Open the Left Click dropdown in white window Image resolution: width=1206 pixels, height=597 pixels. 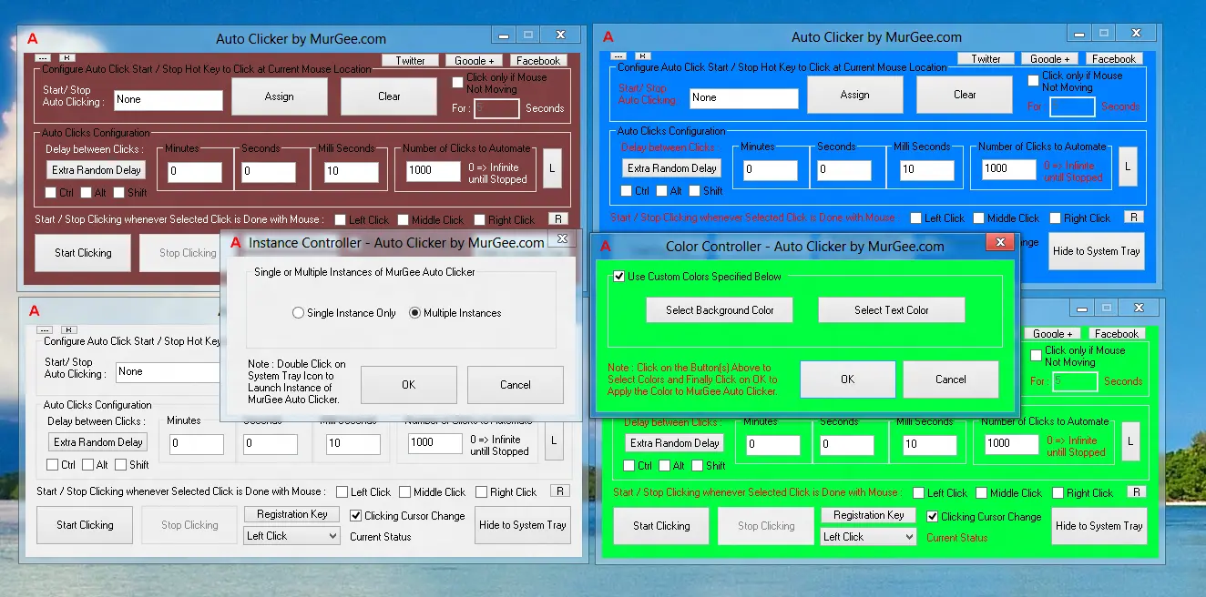tap(291, 536)
